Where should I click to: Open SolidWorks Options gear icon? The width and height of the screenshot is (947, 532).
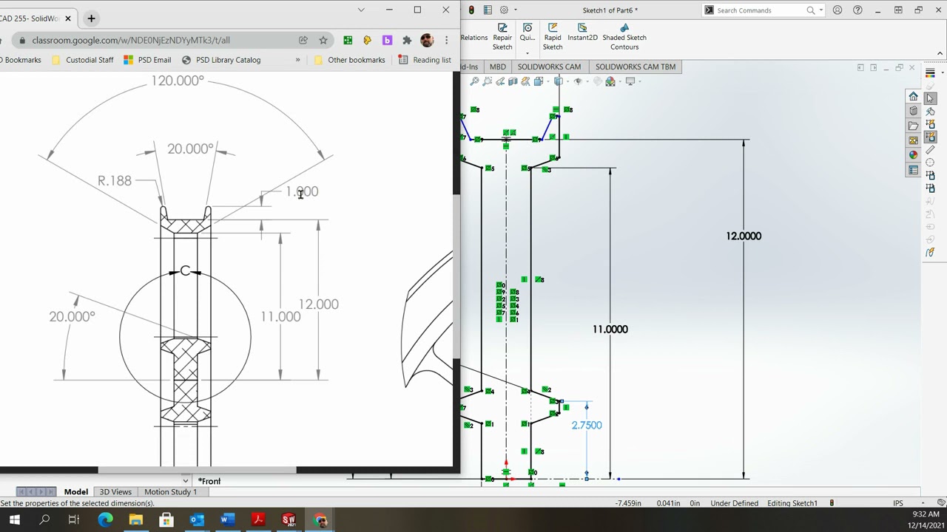pos(504,10)
